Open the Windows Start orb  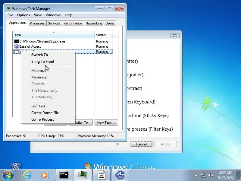click(8, 175)
